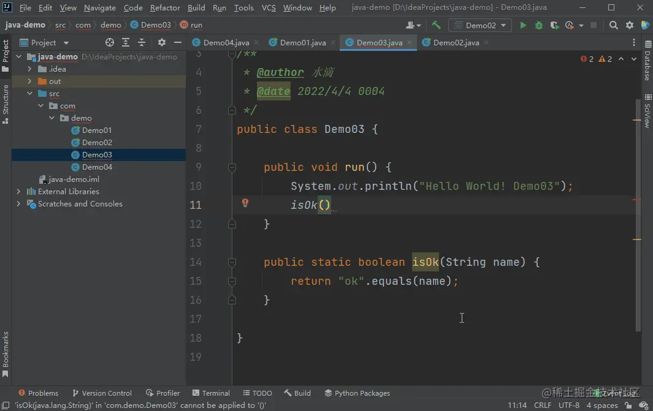Open the Structure tool window
The height and width of the screenshot is (411, 653).
6,104
